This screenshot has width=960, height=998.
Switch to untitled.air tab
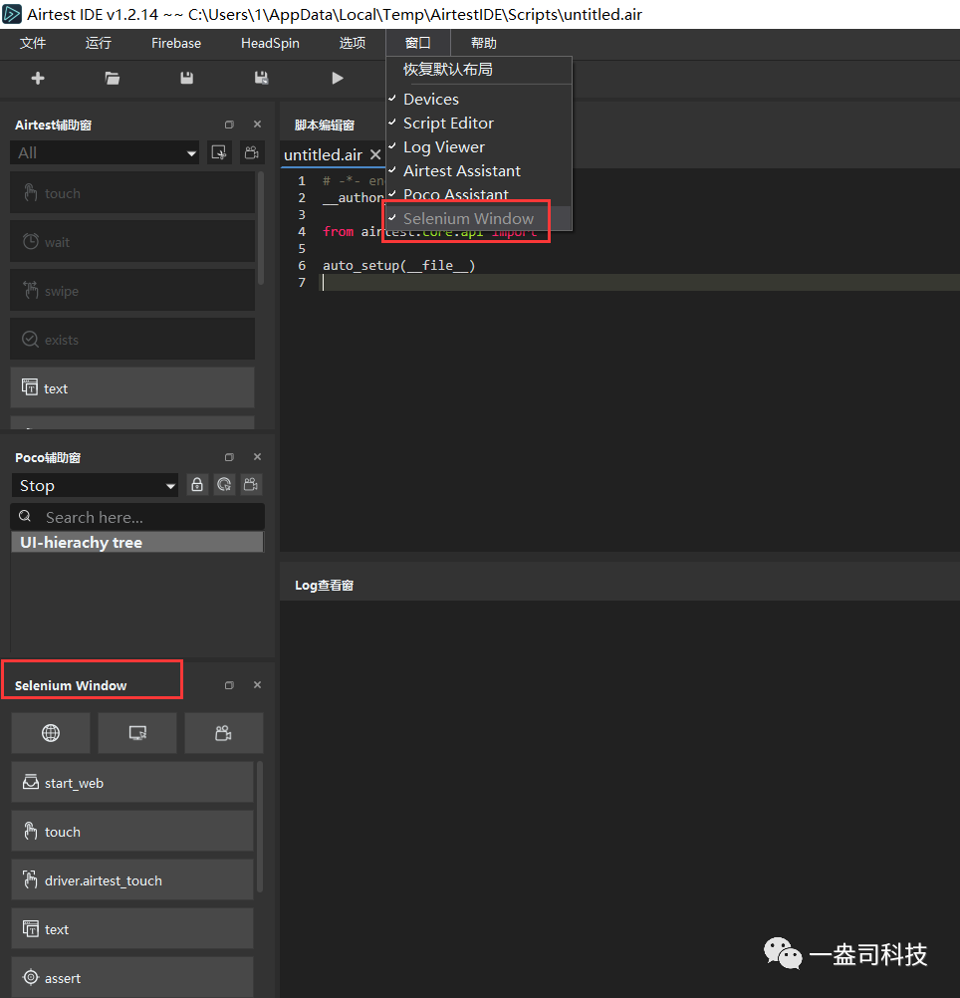point(324,154)
